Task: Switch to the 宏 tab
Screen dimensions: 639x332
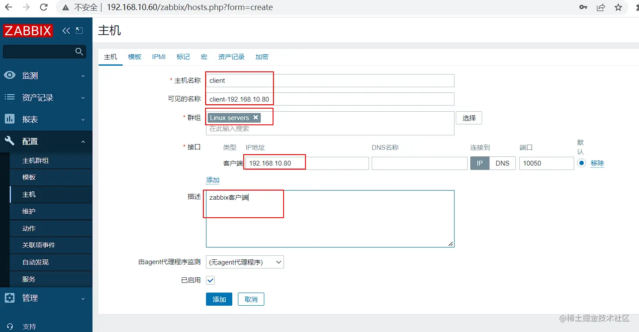Action: pos(204,57)
